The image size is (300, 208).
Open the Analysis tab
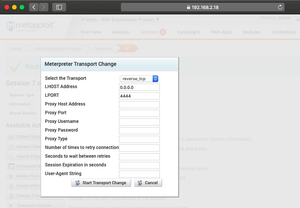(121, 32)
